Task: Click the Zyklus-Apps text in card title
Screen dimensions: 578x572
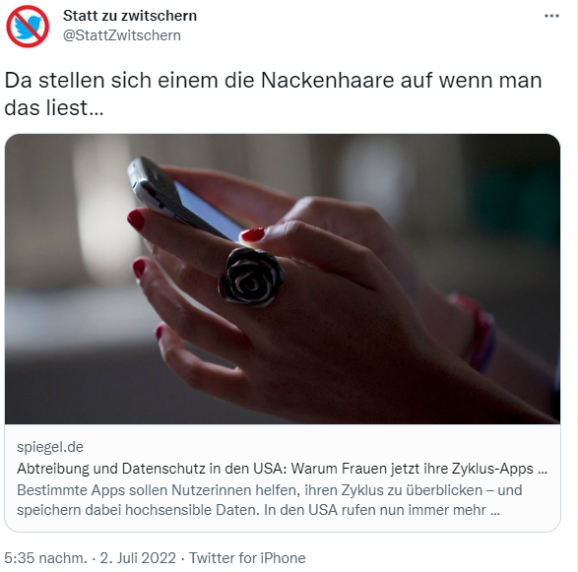Action: pyautogui.click(x=492, y=469)
